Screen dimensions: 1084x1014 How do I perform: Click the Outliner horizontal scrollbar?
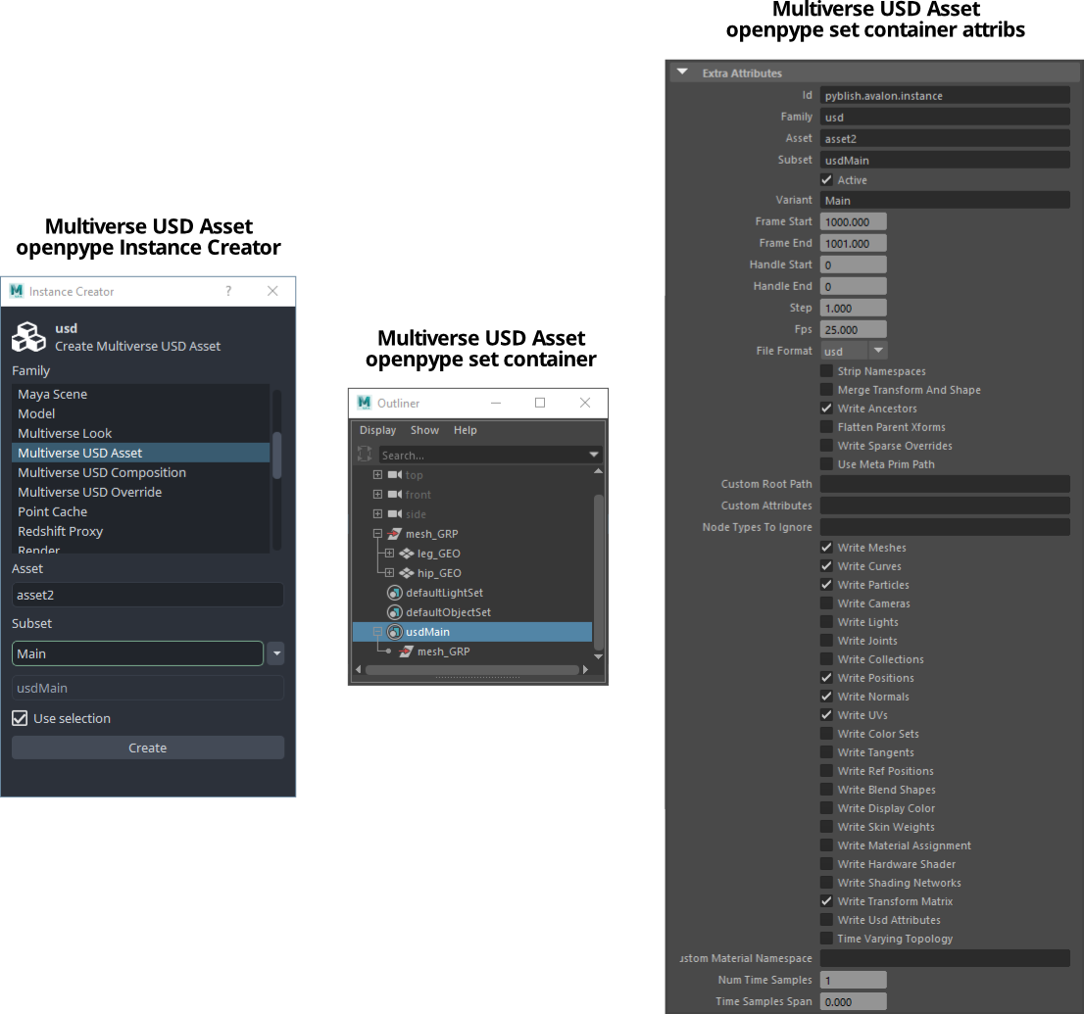[472, 670]
